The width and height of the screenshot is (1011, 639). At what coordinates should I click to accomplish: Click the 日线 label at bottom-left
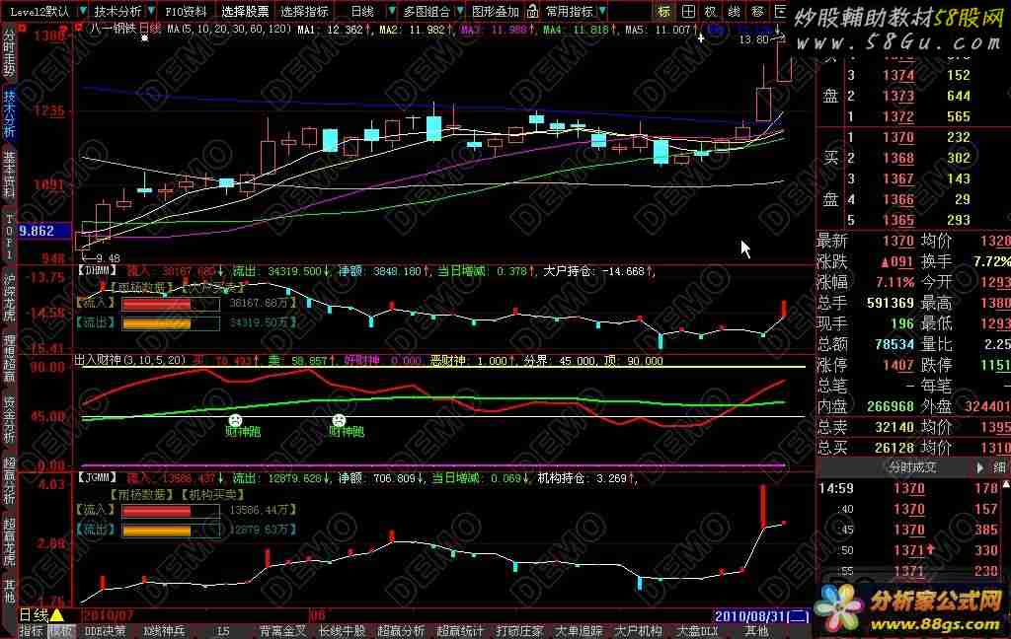coord(34,615)
